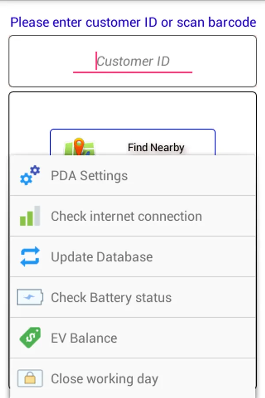Click the blue sync arrows icon

tap(30, 256)
